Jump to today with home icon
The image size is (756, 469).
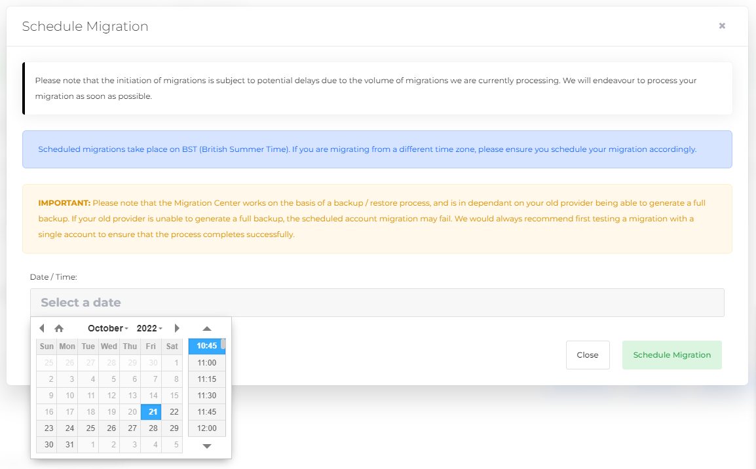click(x=59, y=328)
